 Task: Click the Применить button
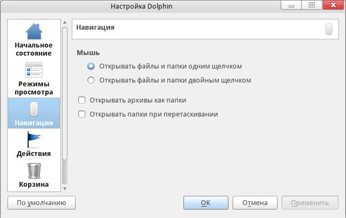point(310,203)
